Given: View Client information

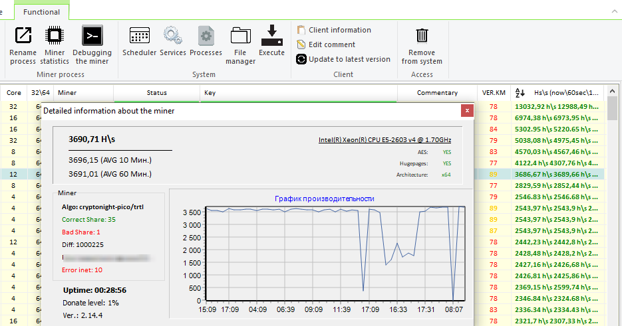Looking at the screenshot, I should tap(333, 30).
